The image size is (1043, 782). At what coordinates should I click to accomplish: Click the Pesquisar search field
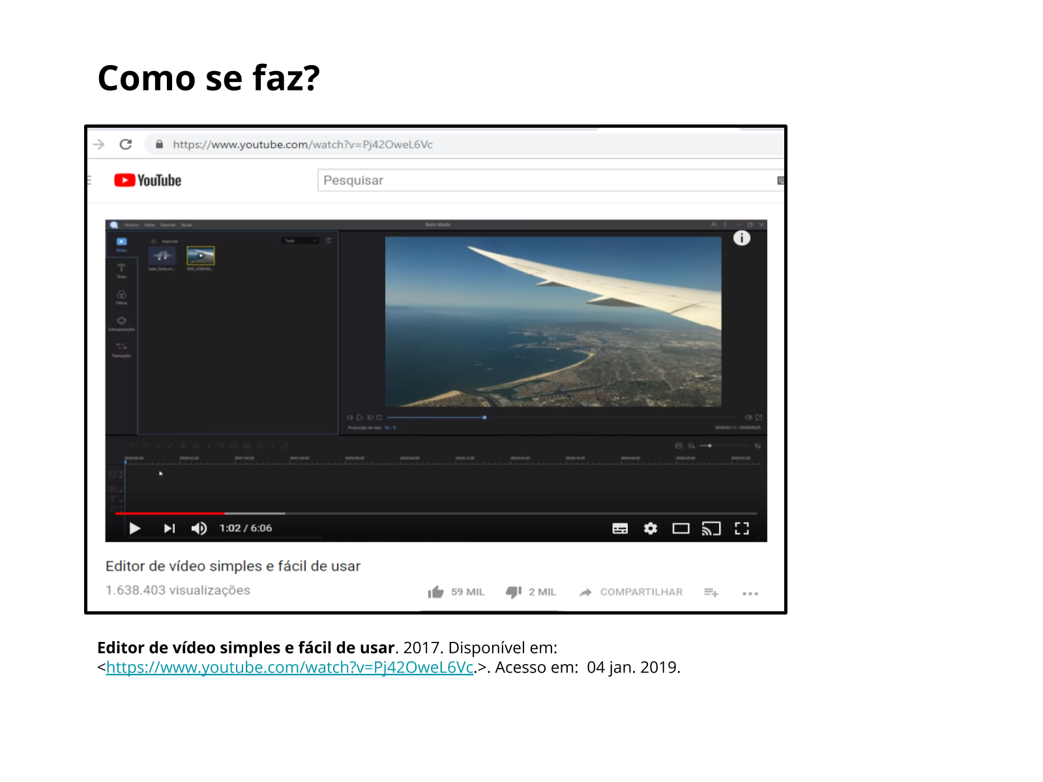[x=548, y=181]
